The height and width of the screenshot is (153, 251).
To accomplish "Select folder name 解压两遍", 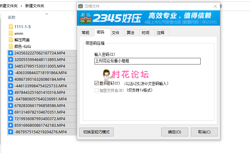I will (x=22, y=40).
